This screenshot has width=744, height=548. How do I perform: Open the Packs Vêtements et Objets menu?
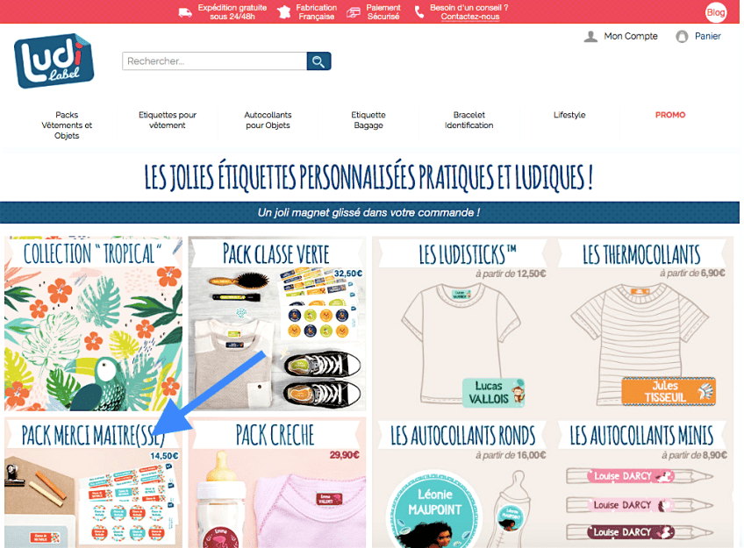[67, 125]
